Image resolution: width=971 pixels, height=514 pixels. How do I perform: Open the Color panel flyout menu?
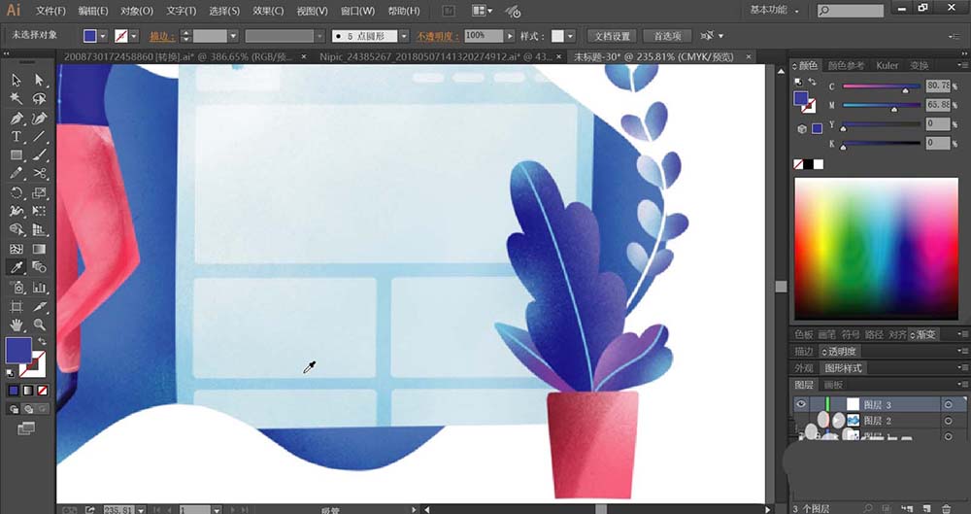(x=963, y=65)
